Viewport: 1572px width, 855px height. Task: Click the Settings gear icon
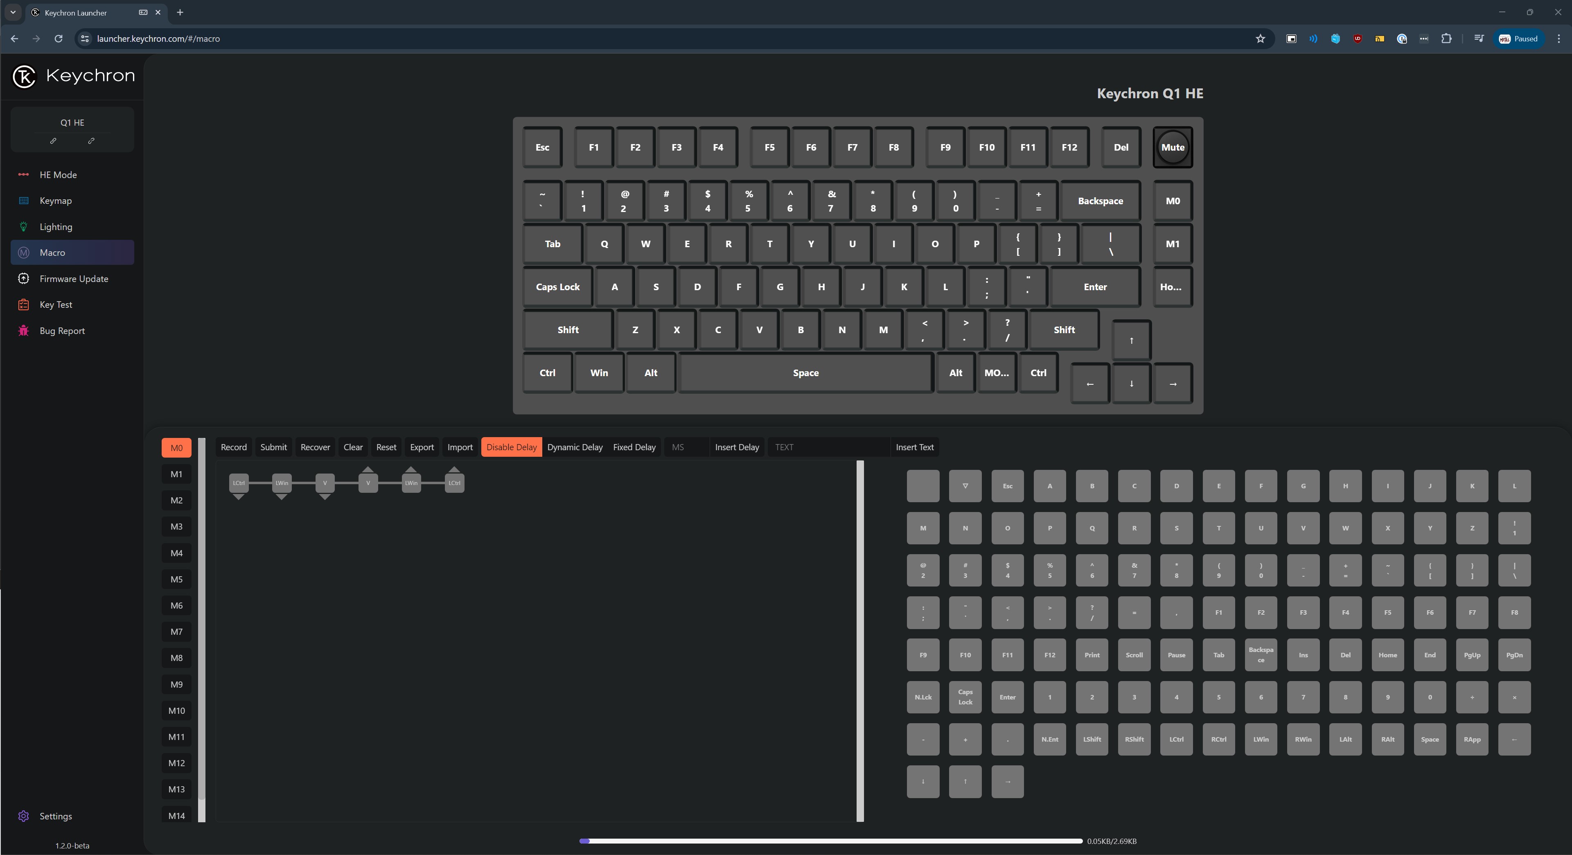coord(23,816)
